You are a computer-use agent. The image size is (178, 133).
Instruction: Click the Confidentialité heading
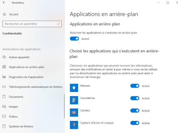pyautogui.click(x=12, y=33)
